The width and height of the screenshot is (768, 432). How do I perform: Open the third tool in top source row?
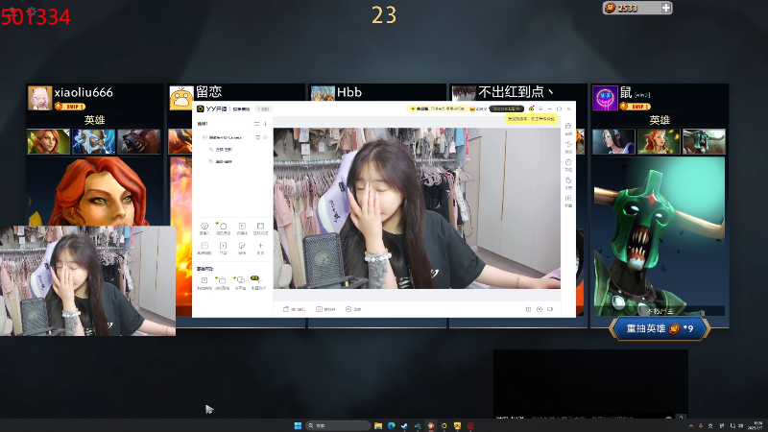[x=242, y=228]
